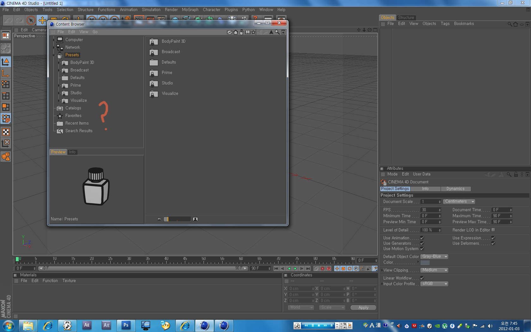531x332 pixels.
Task: Select the Move tool in main toolbar
Action: [x=42, y=21]
